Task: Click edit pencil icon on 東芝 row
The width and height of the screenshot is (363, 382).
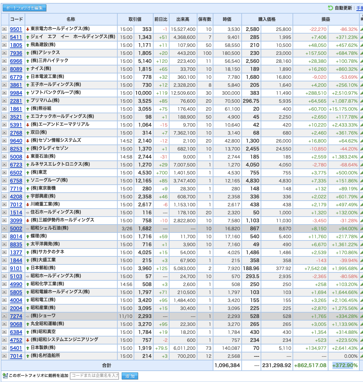Action: click(x=361, y=173)
